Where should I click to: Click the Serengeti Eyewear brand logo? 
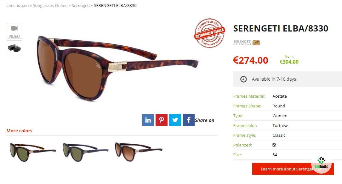pos(247,43)
